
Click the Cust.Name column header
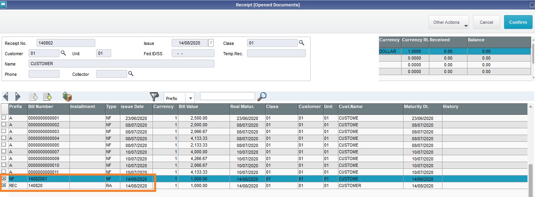370,107
